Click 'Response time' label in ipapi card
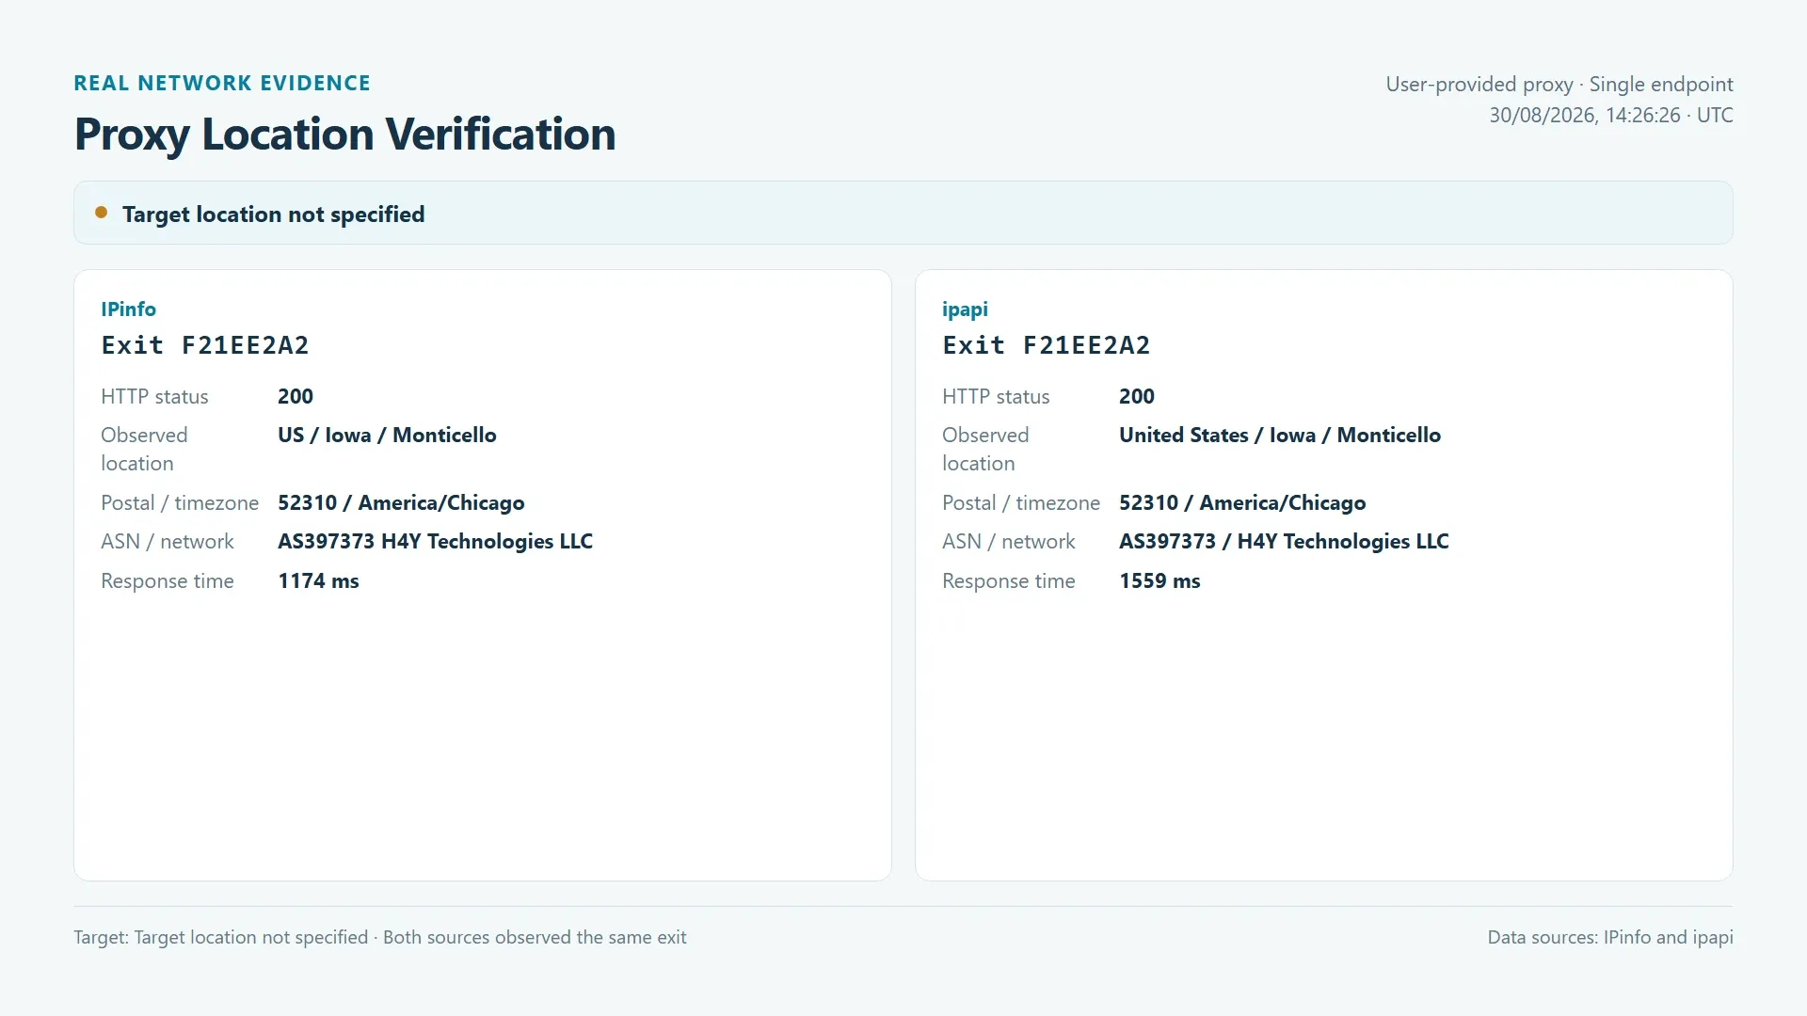Viewport: 1807px width, 1016px height. tap(1009, 581)
